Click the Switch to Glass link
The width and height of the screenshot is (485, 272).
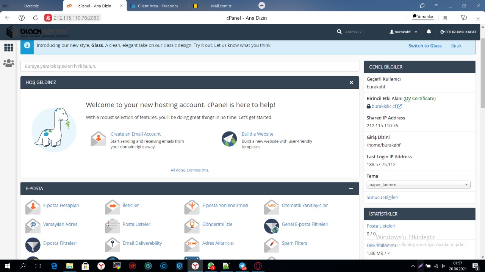click(x=425, y=46)
